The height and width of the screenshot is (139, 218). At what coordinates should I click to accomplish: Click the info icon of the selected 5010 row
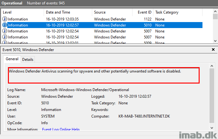pos(5,25)
